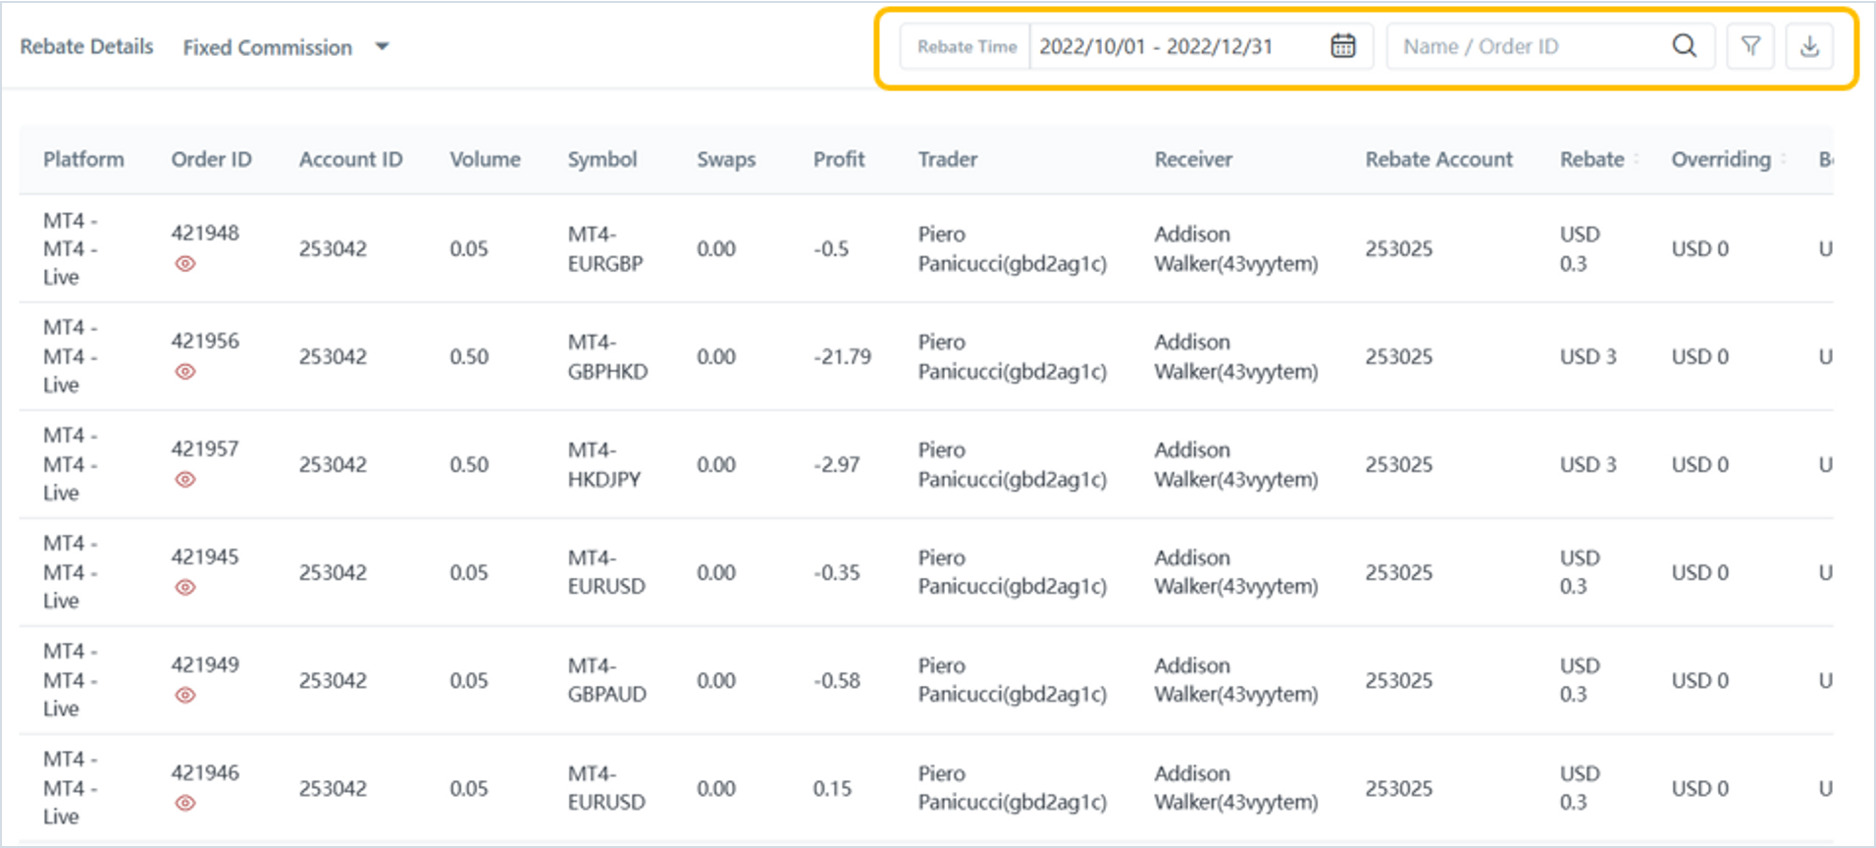Expand the Fixed Commission dropdown arrow
Screen dimensions: 1876x848
[383, 47]
